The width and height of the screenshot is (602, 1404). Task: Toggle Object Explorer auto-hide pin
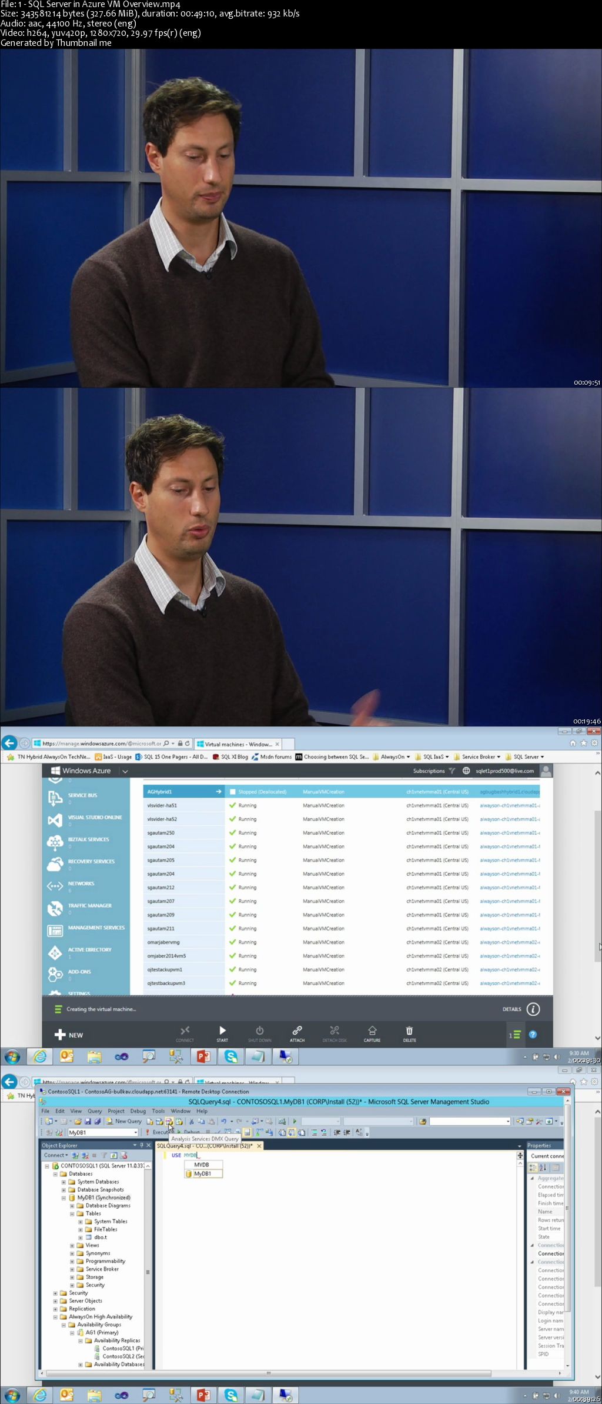(142, 1145)
